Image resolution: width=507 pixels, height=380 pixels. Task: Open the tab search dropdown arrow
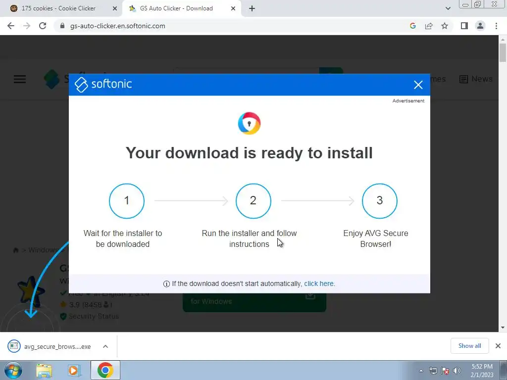448,8
